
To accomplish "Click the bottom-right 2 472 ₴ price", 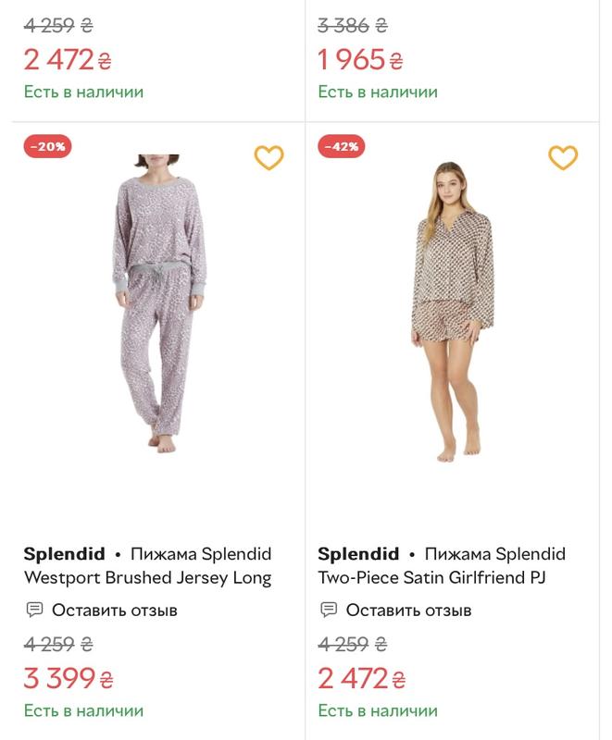I will click(x=362, y=678).
